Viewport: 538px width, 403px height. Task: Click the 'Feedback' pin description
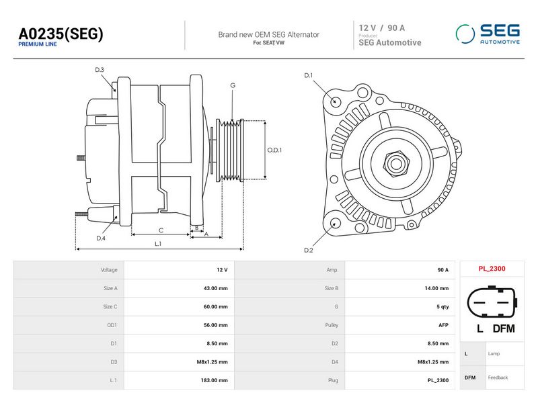(x=498, y=377)
